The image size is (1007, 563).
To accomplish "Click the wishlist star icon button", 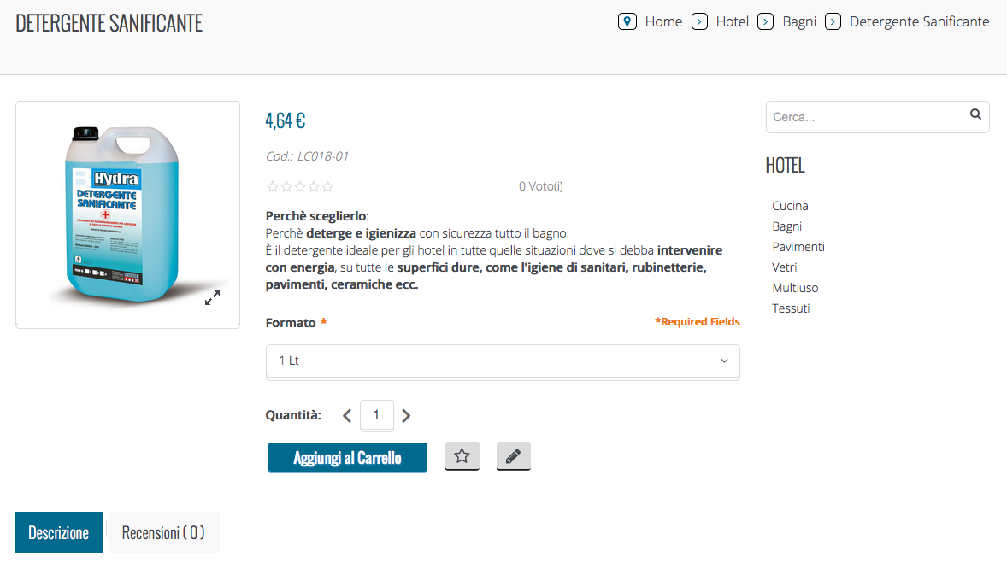I will (462, 456).
